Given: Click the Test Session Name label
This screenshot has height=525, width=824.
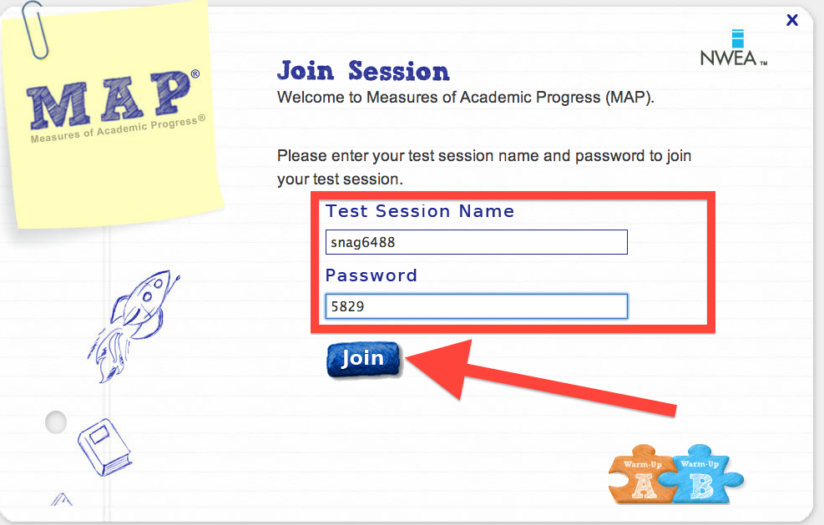Looking at the screenshot, I should [x=420, y=211].
